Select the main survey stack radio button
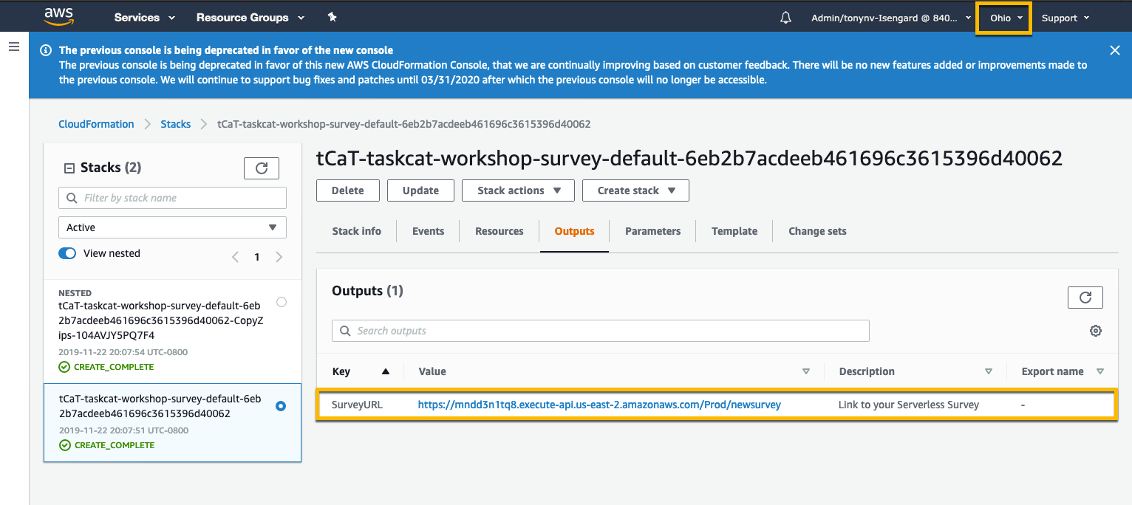 point(281,406)
